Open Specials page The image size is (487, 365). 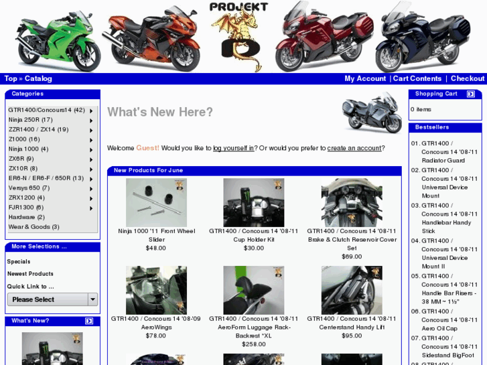tap(19, 262)
